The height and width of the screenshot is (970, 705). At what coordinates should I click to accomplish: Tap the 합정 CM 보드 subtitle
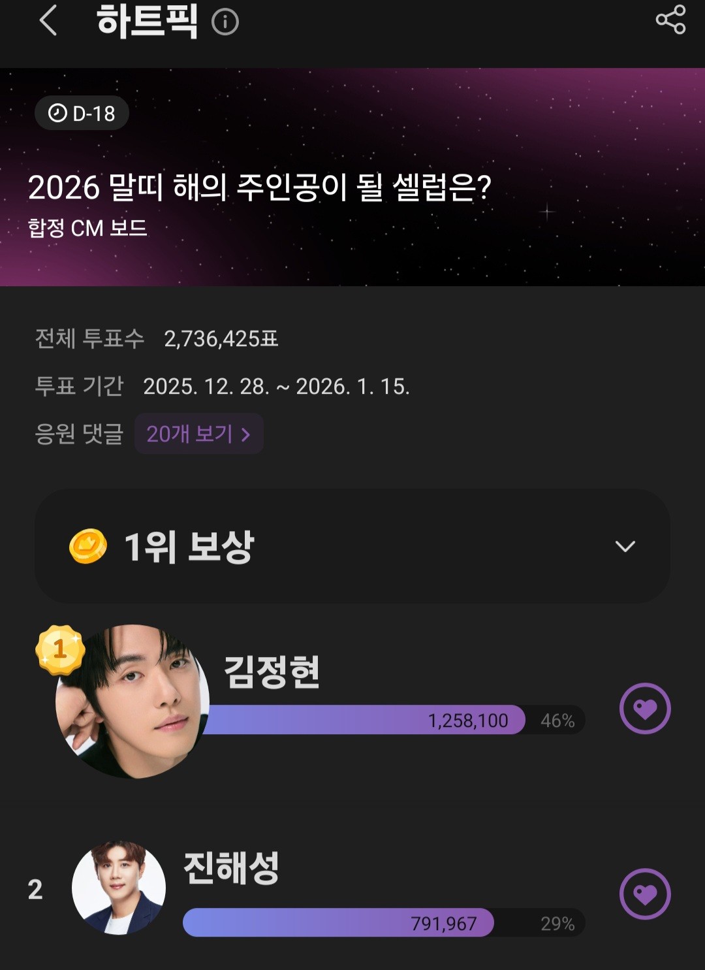click(x=87, y=228)
